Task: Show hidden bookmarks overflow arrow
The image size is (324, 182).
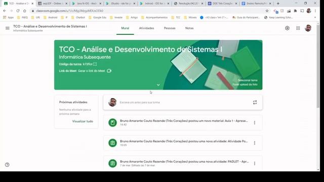Action: pos(315,18)
